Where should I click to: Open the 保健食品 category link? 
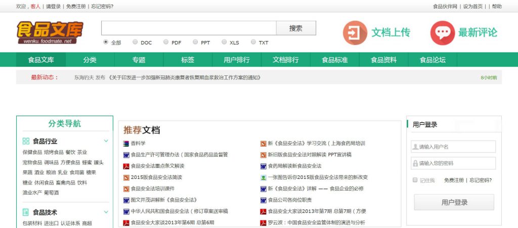pos(32,152)
